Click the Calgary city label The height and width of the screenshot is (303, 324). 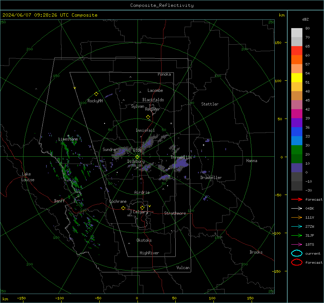point(140,212)
